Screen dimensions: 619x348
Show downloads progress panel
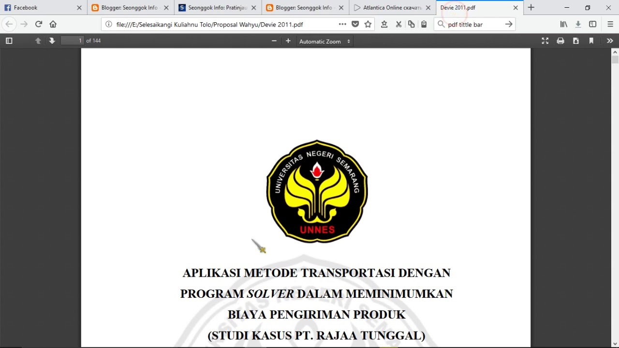[x=578, y=24]
